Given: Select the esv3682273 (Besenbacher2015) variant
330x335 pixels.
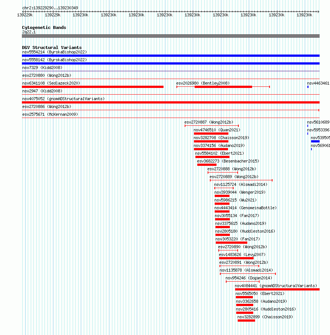Looking at the screenshot, I should coord(228,161).
